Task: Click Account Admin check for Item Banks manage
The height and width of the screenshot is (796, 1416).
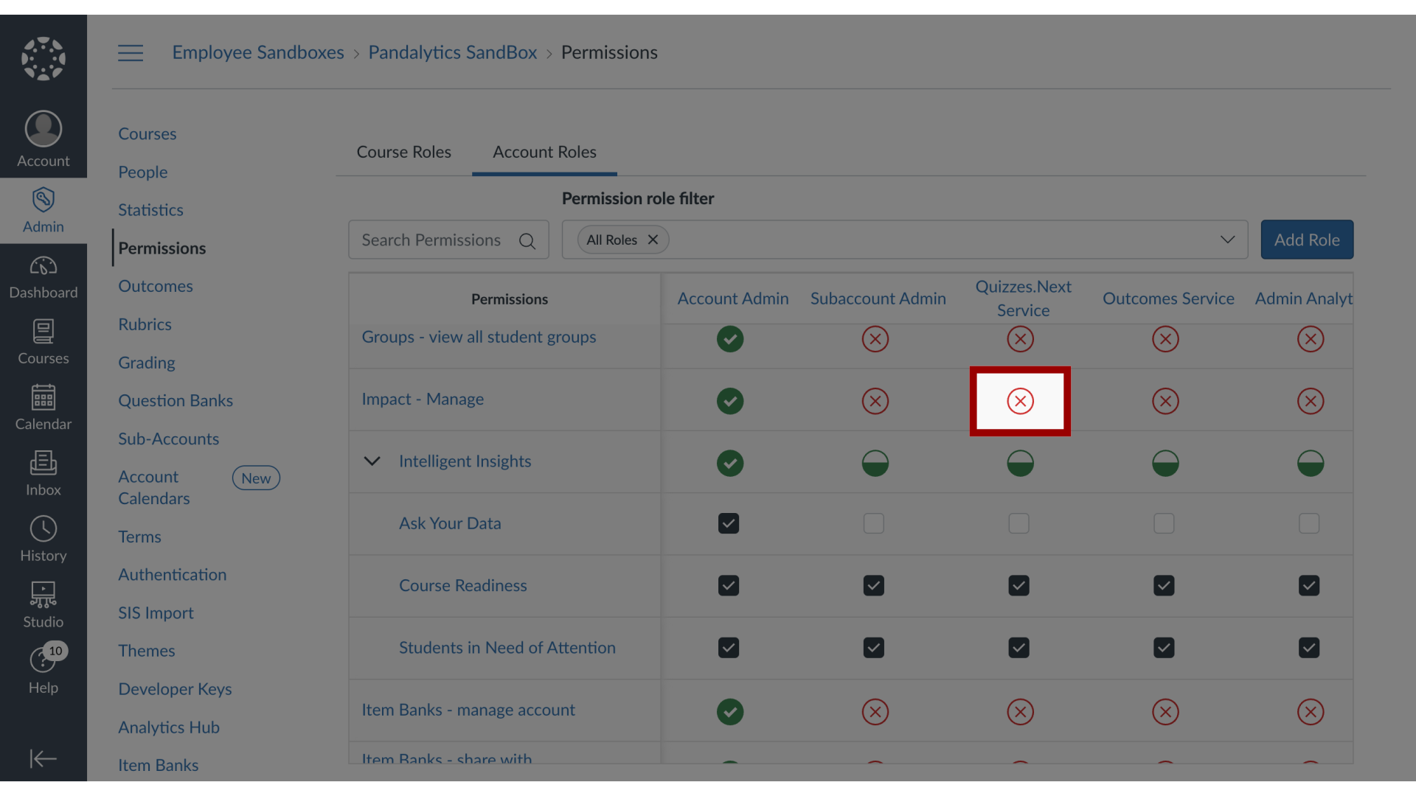Action: point(730,712)
